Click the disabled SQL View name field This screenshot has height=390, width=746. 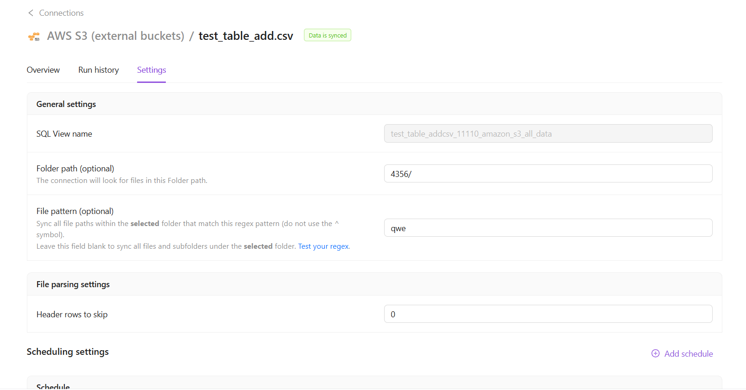[x=548, y=134]
